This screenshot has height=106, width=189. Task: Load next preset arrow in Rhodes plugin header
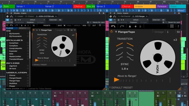click(20, 20)
